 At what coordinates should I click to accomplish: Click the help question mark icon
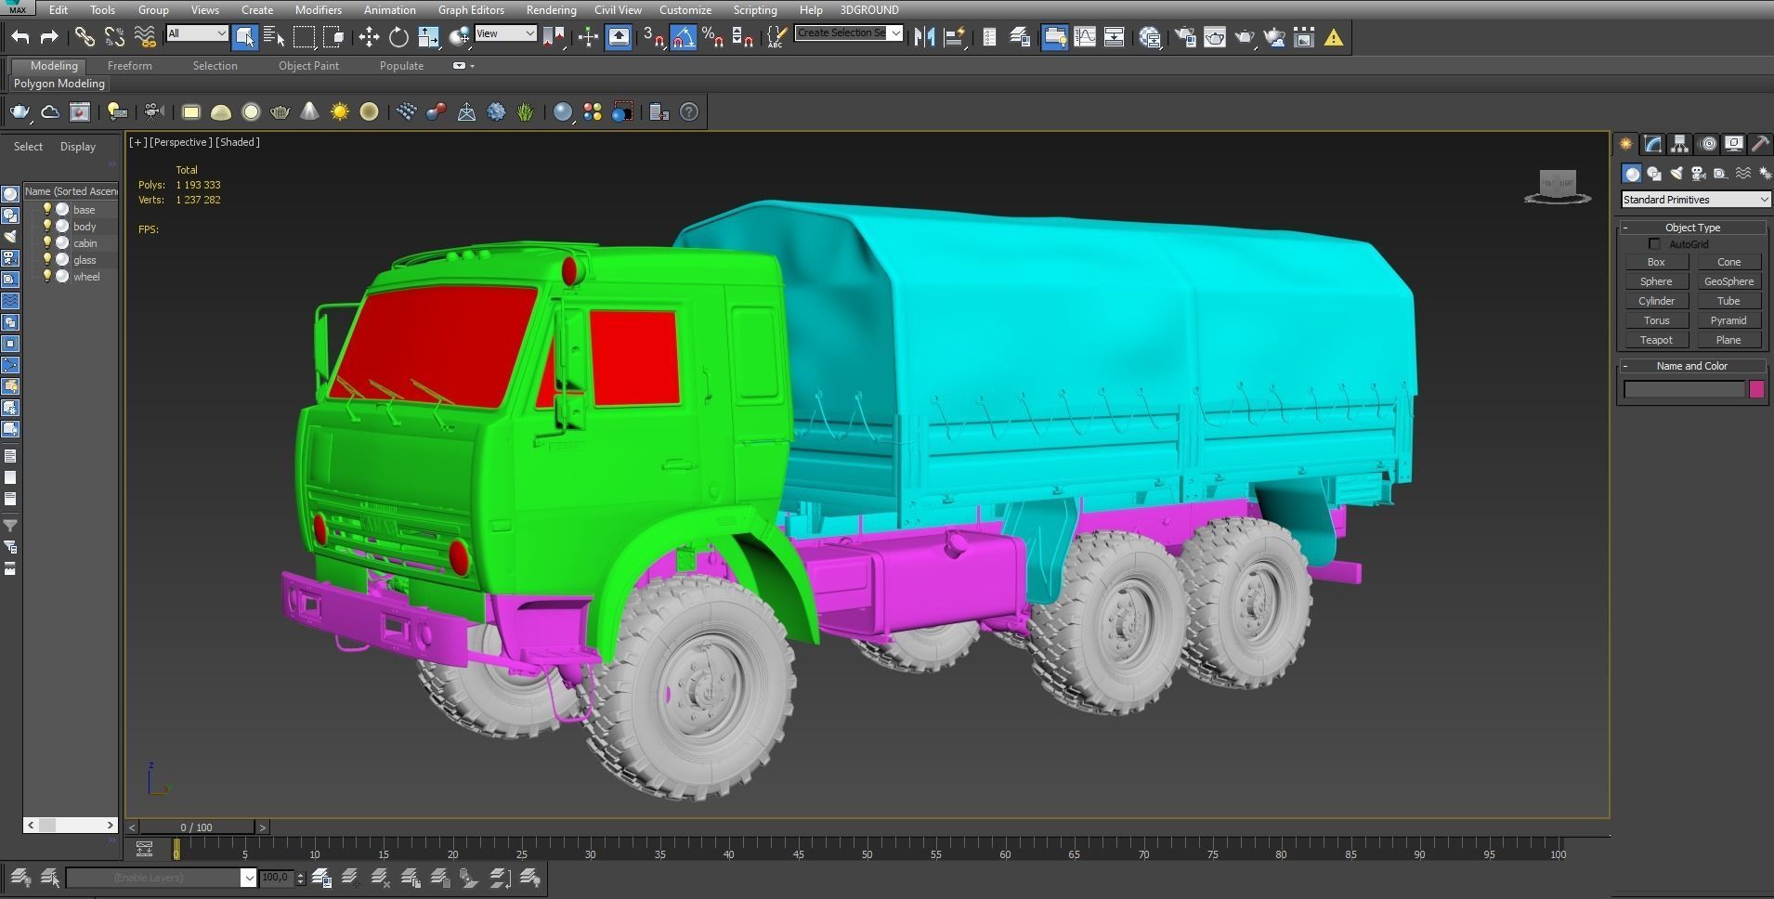[x=689, y=112]
